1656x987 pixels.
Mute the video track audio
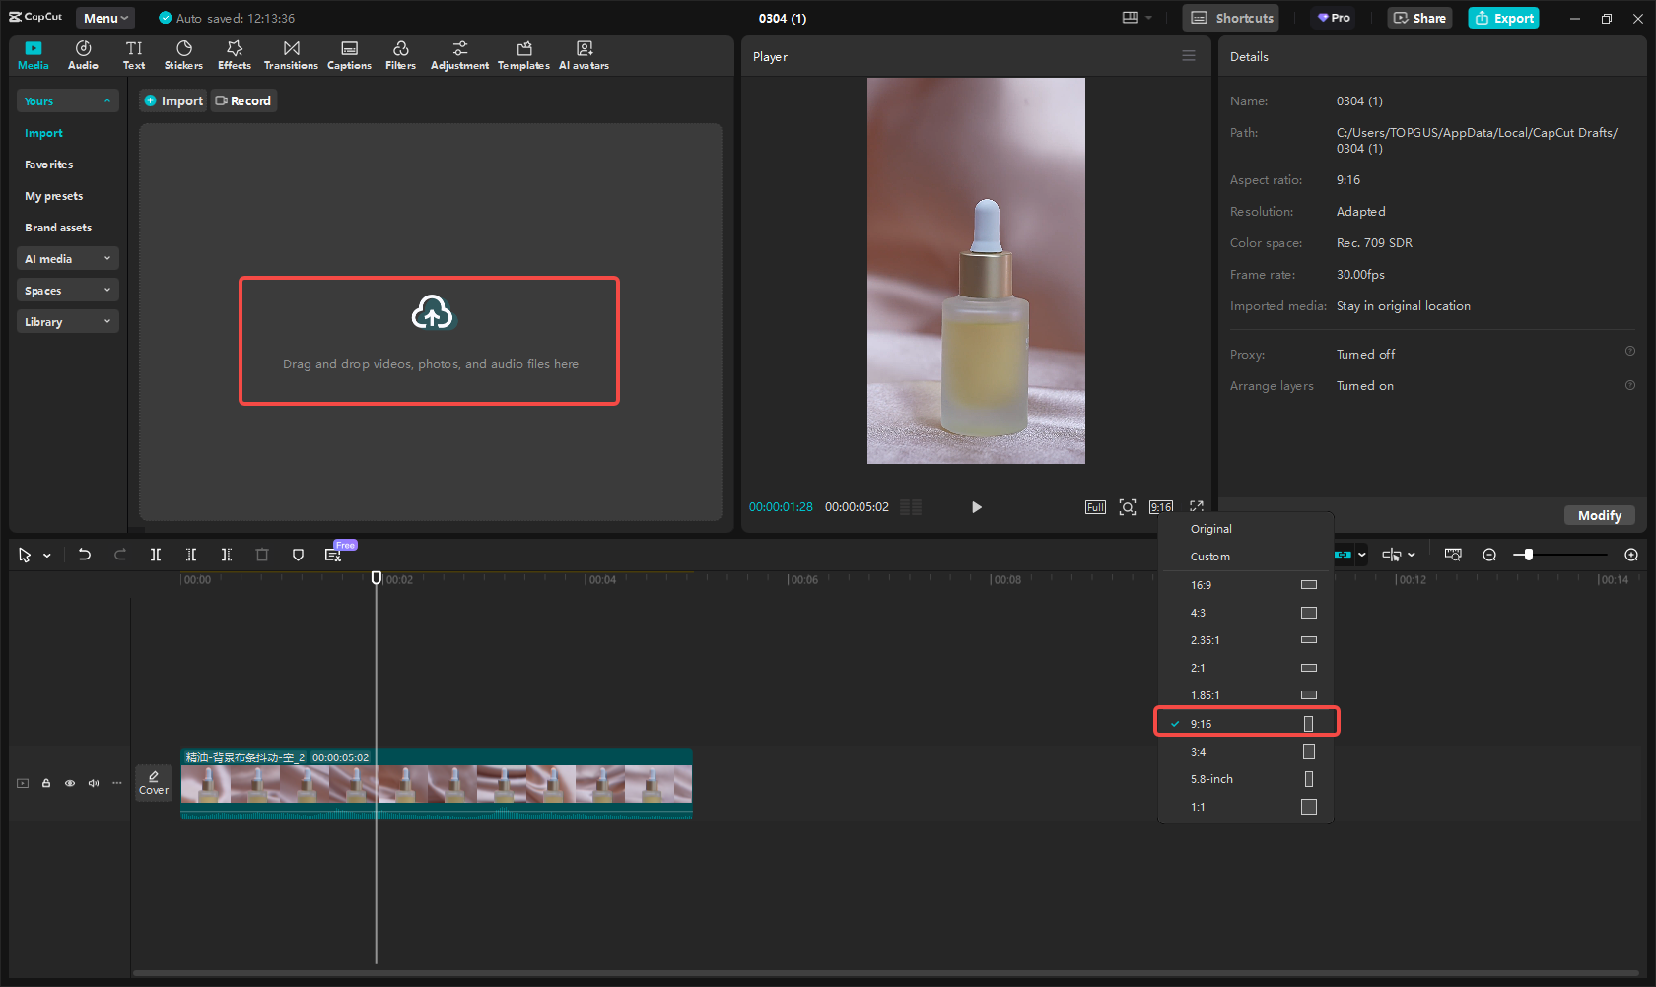click(x=94, y=783)
